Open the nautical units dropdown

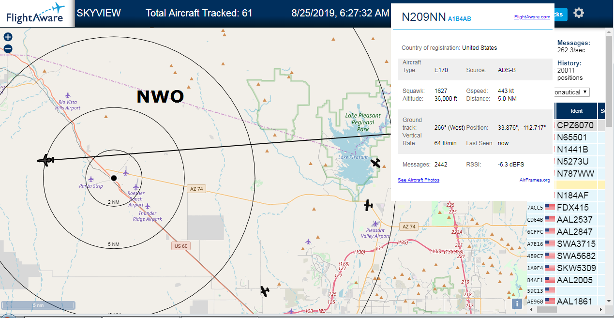[571, 92]
